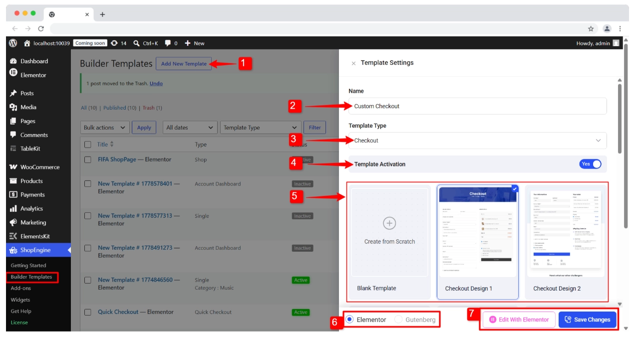
Task: Click the browser back arrow
Action: click(15, 29)
